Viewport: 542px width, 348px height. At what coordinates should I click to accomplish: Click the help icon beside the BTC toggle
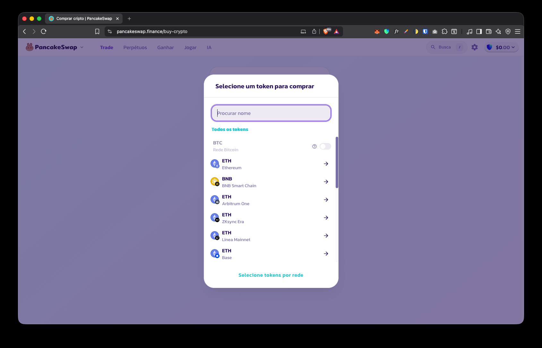click(314, 146)
